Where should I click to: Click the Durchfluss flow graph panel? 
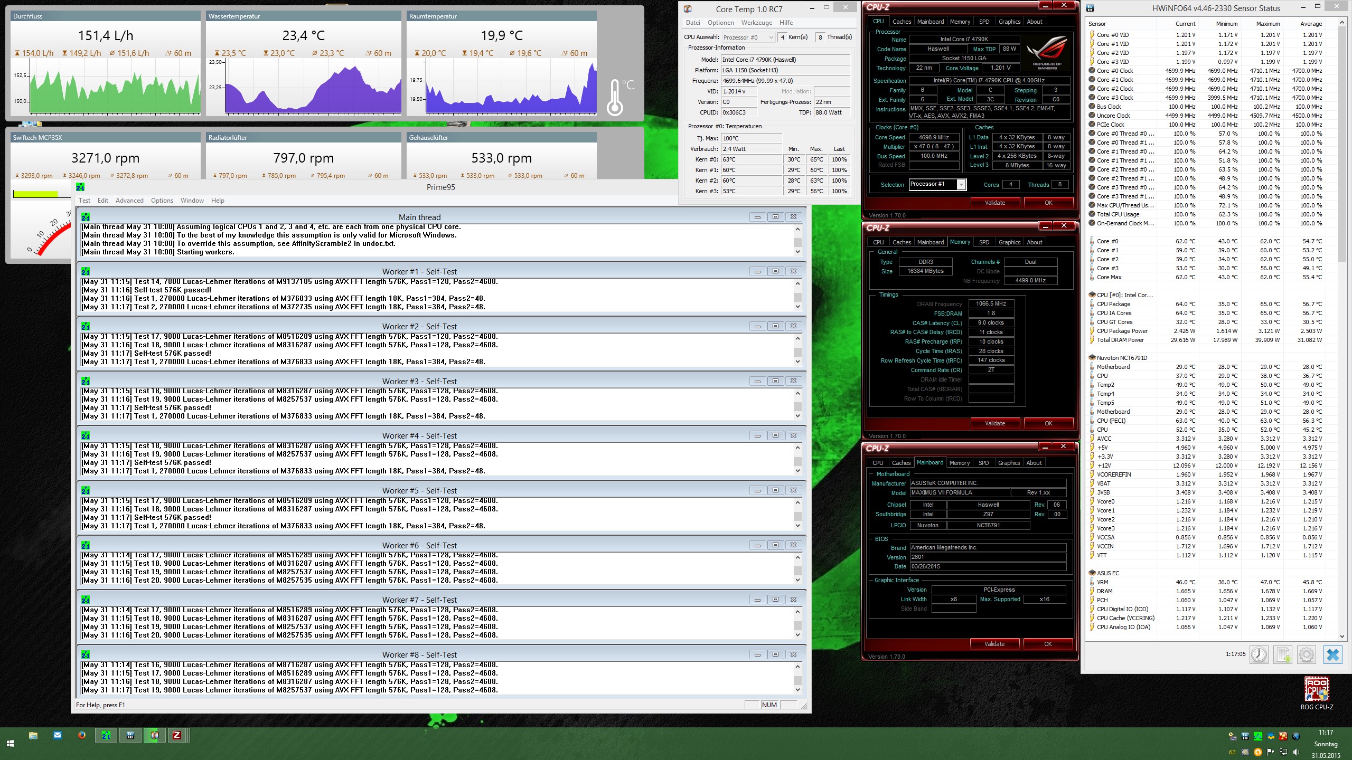[x=106, y=63]
